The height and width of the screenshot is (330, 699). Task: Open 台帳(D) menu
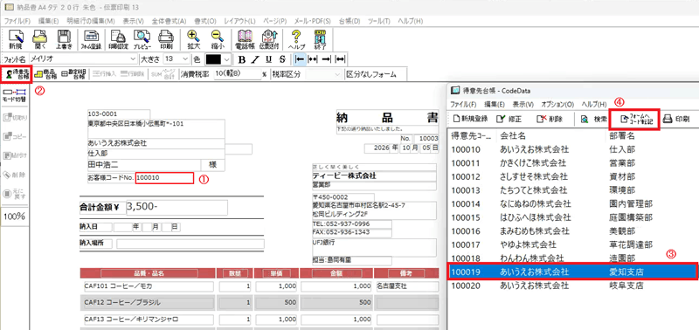[349, 21]
